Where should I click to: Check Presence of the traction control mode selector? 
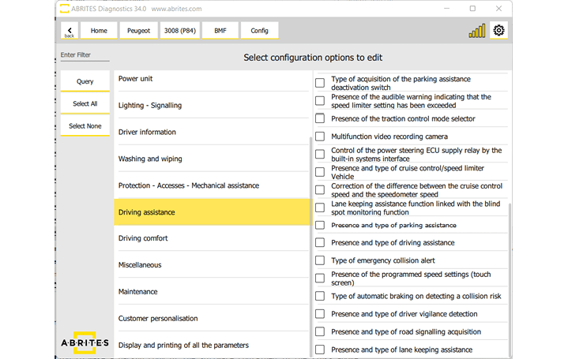point(320,118)
